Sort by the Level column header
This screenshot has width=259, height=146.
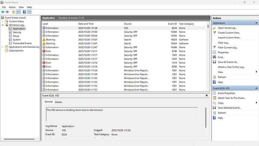pos(59,24)
